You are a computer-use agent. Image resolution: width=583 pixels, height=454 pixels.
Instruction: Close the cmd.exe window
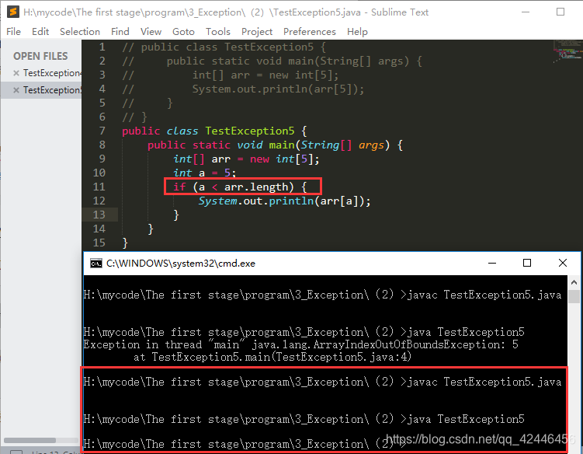point(563,263)
